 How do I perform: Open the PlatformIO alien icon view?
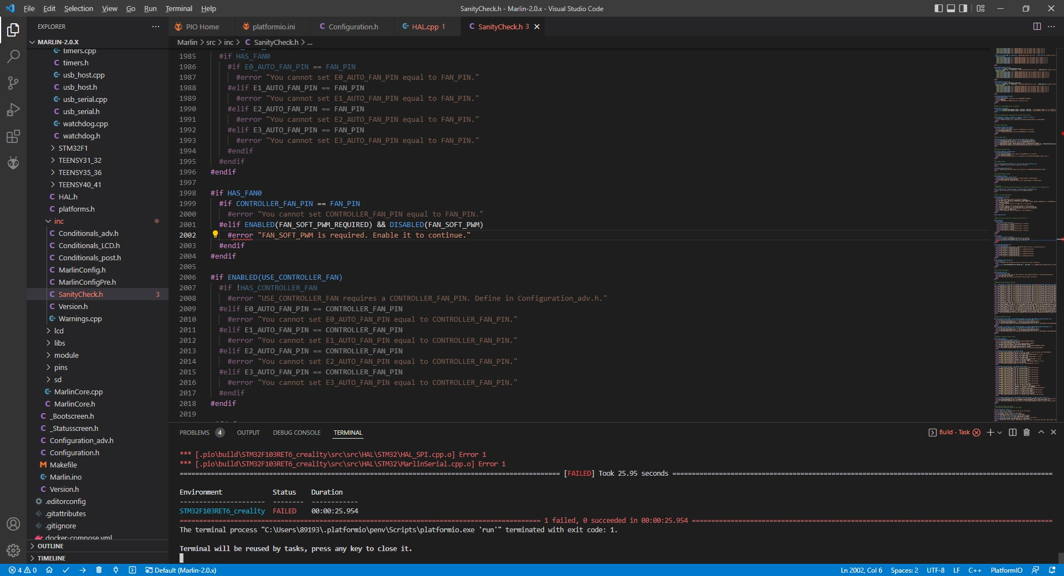point(13,163)
